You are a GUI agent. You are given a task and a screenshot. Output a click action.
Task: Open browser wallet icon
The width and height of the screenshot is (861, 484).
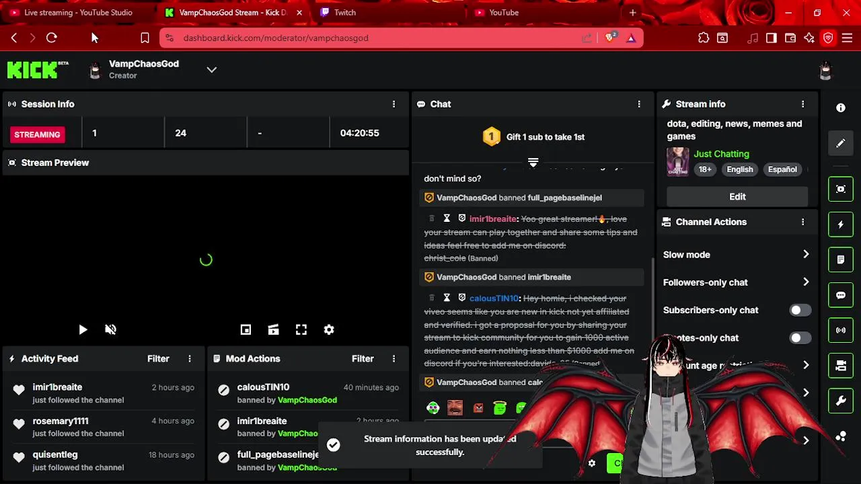[x=790, y=38]
